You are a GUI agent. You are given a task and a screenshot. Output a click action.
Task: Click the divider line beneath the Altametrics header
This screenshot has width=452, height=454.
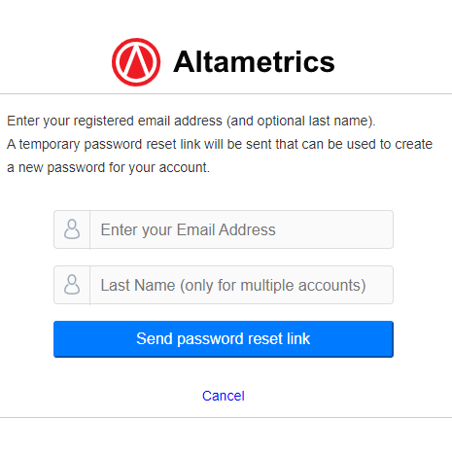[226, 94]
